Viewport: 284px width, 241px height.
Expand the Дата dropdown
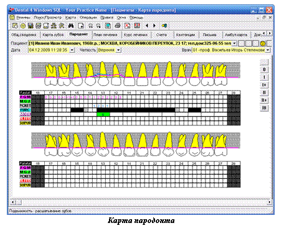coord(72,50)
